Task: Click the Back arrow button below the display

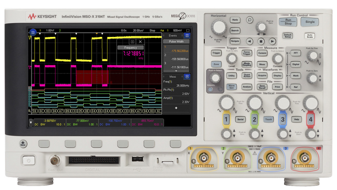Action: pos(23,144)
